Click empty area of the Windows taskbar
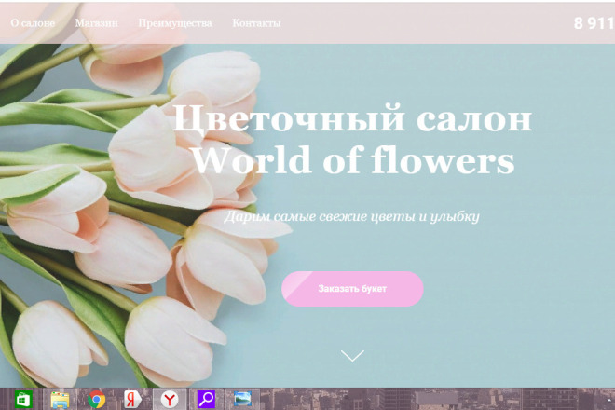This screenshot has width=615, height=410. pos(431,400)
